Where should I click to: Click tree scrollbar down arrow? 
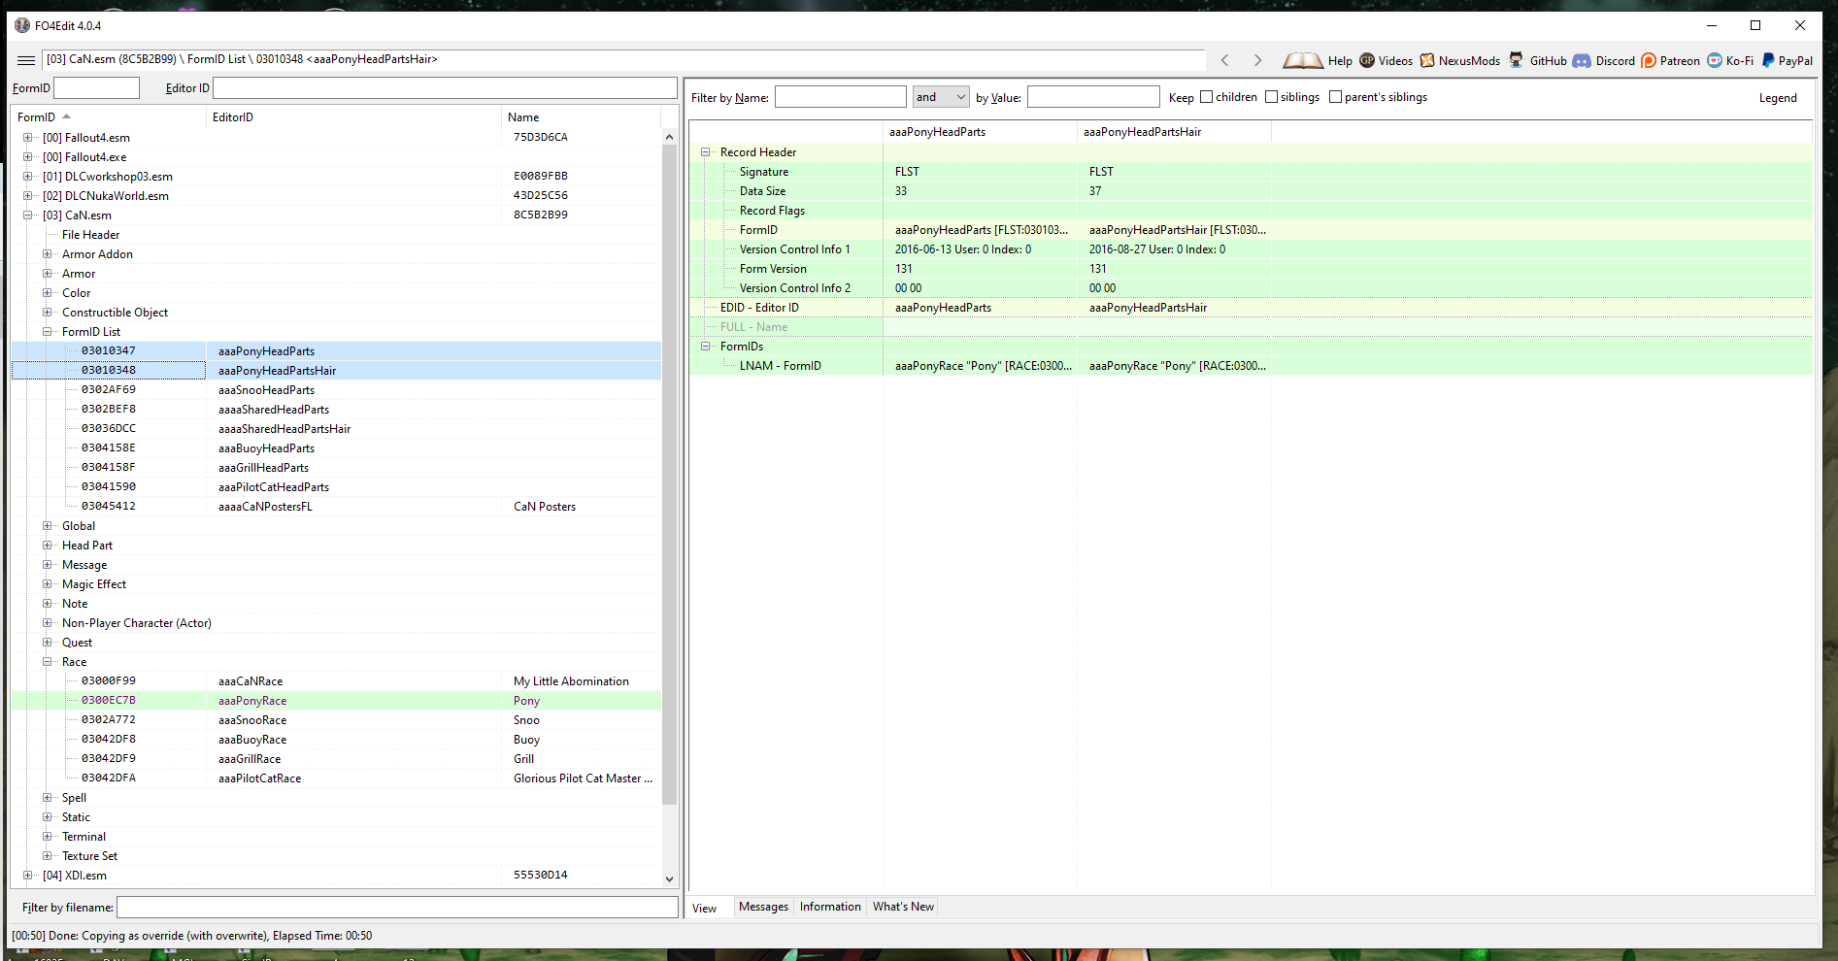[x=669, y=878]
